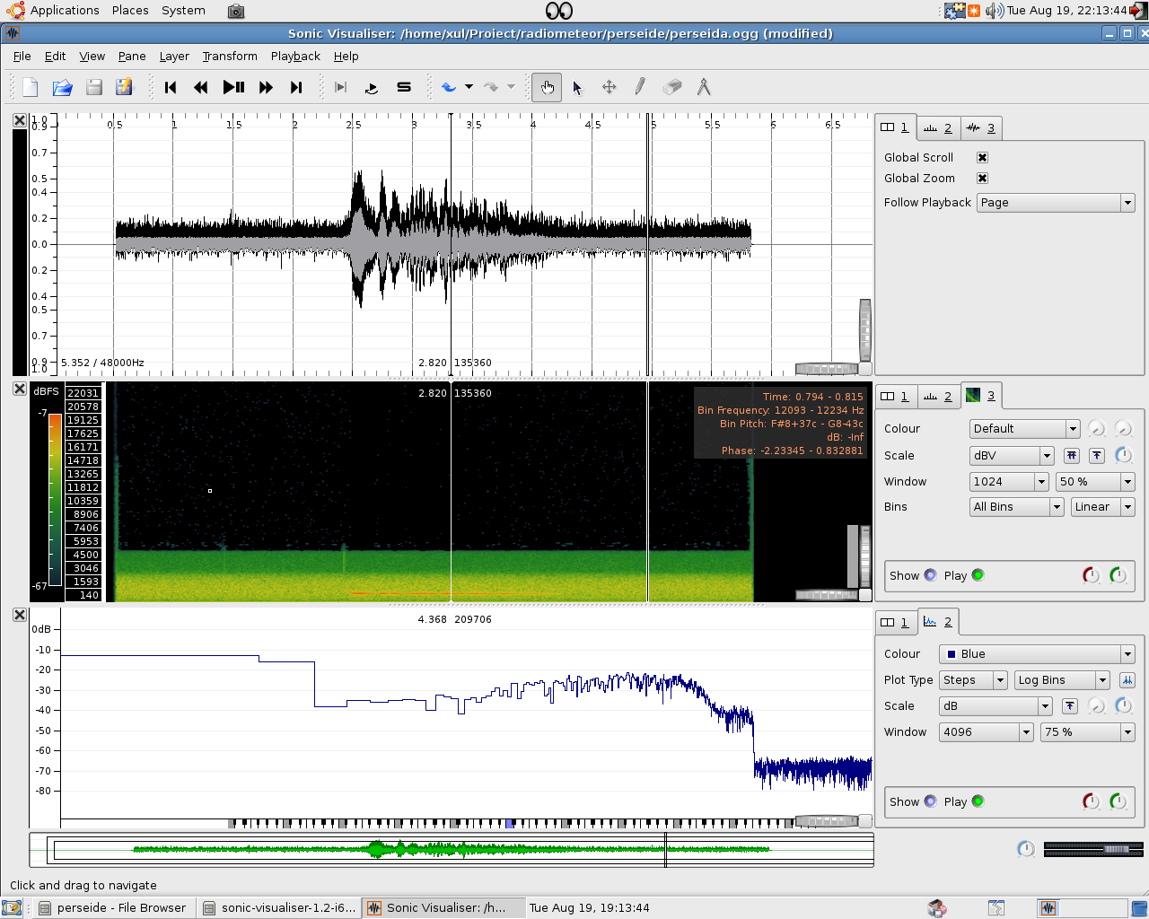
Task: Select the Draw pencil tool
Action: point(640,87)
